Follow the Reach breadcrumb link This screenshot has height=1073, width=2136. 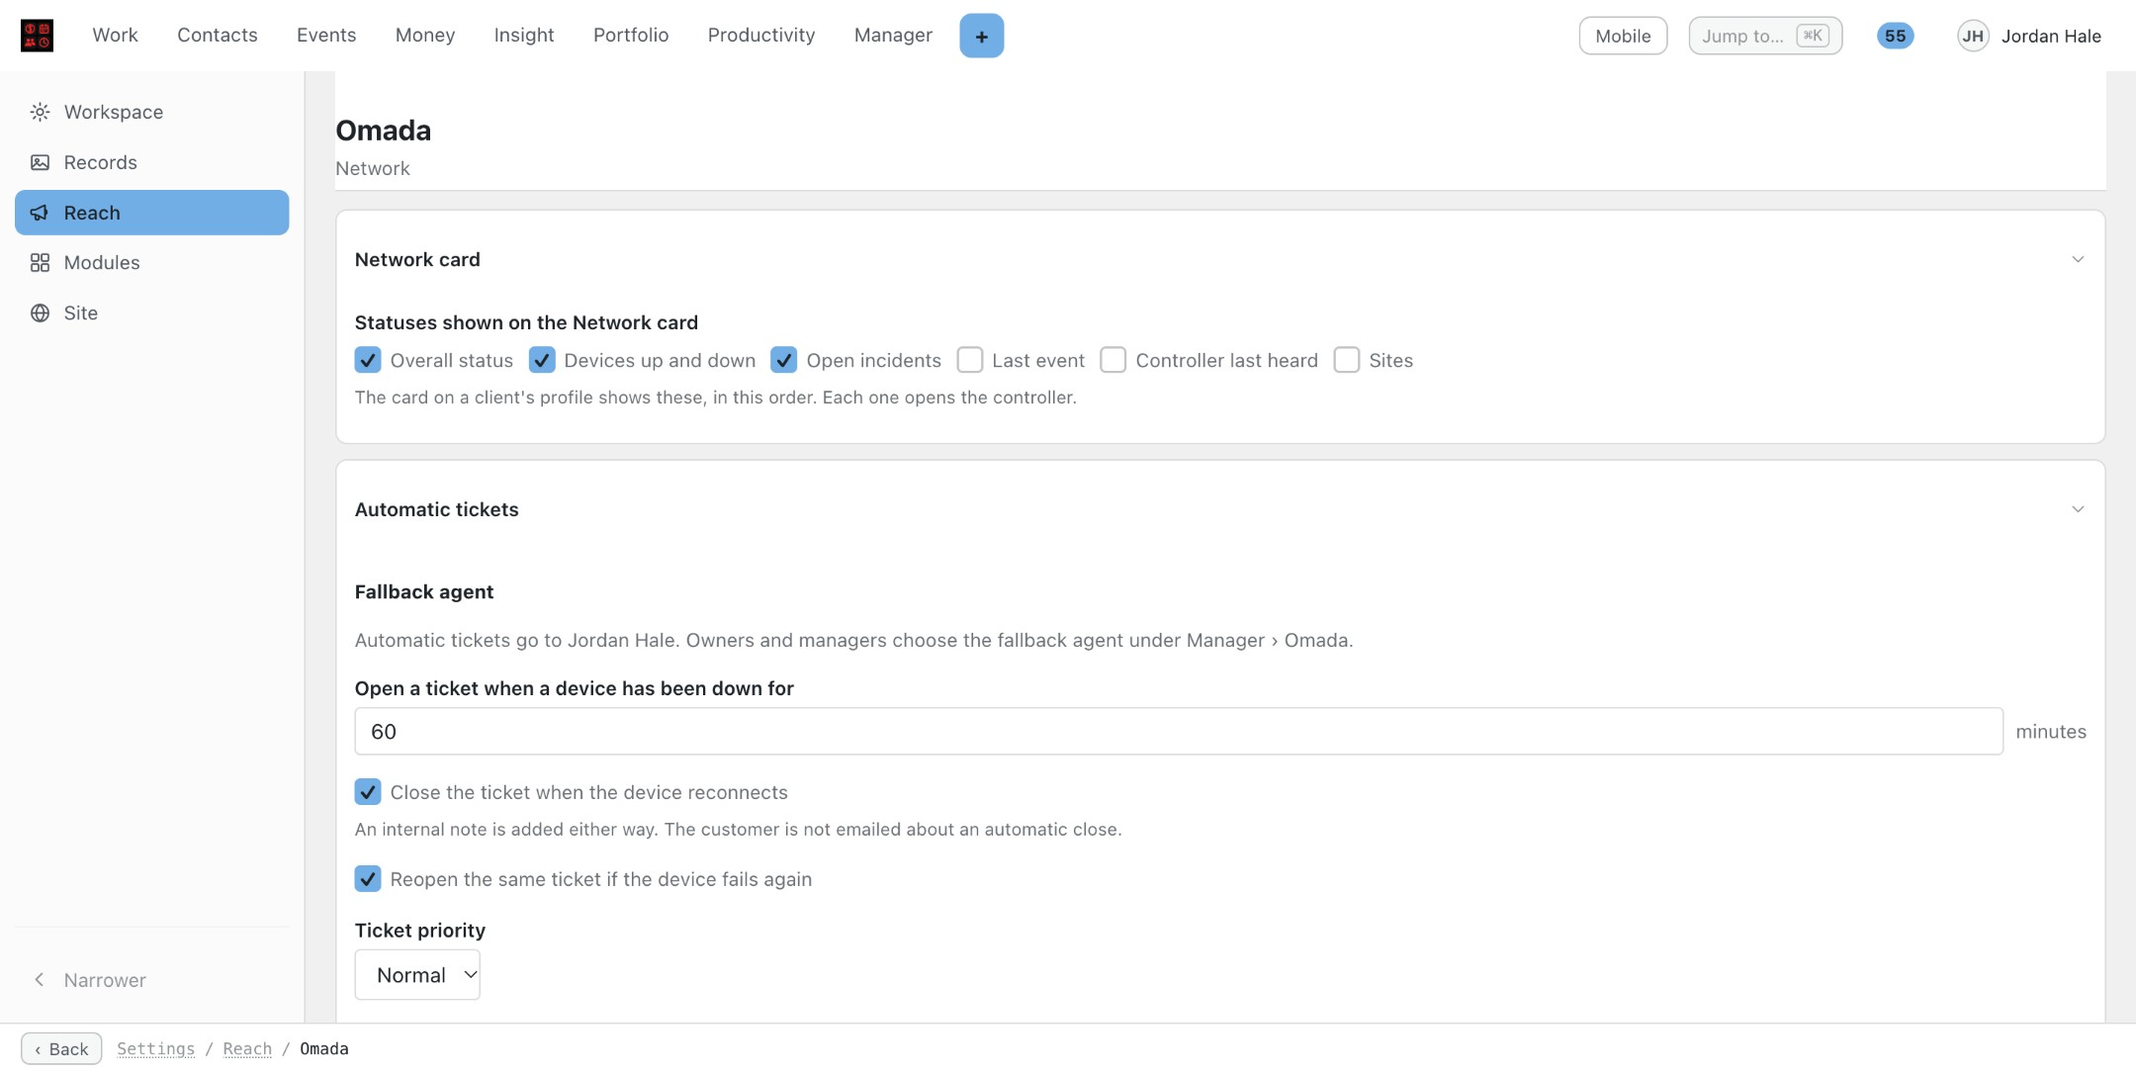point(247,1049)
